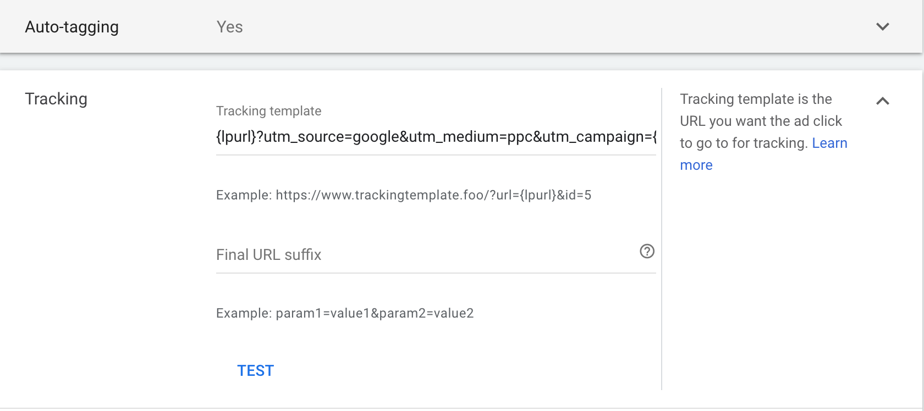This screenshot has width=924, height=411.
Task: Open help for Final URL suffix
Action: click(647, 251)
